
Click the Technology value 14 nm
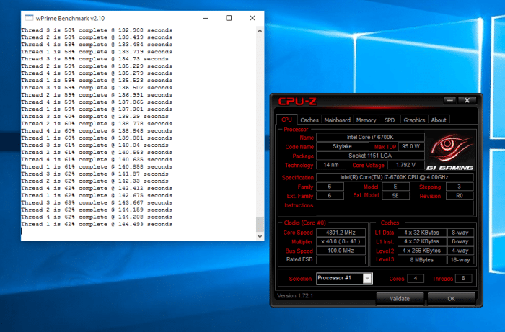click(x=331, y=165)
